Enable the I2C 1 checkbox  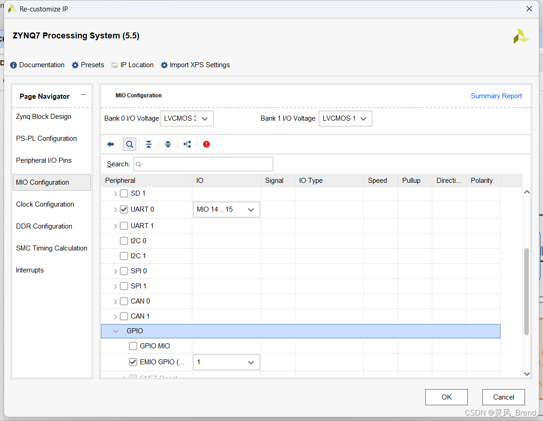coord(124,256)
